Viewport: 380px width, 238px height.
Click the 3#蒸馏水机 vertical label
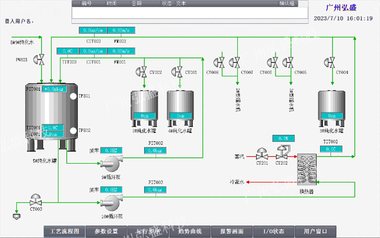click(291, 100)
